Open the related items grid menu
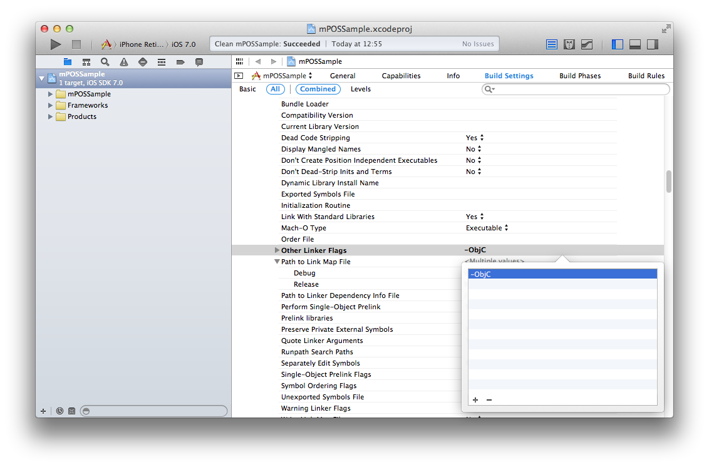Viewport: 709px width, 467px height. pos(240,61)
